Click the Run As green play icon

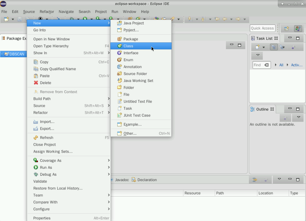[36, 167]
